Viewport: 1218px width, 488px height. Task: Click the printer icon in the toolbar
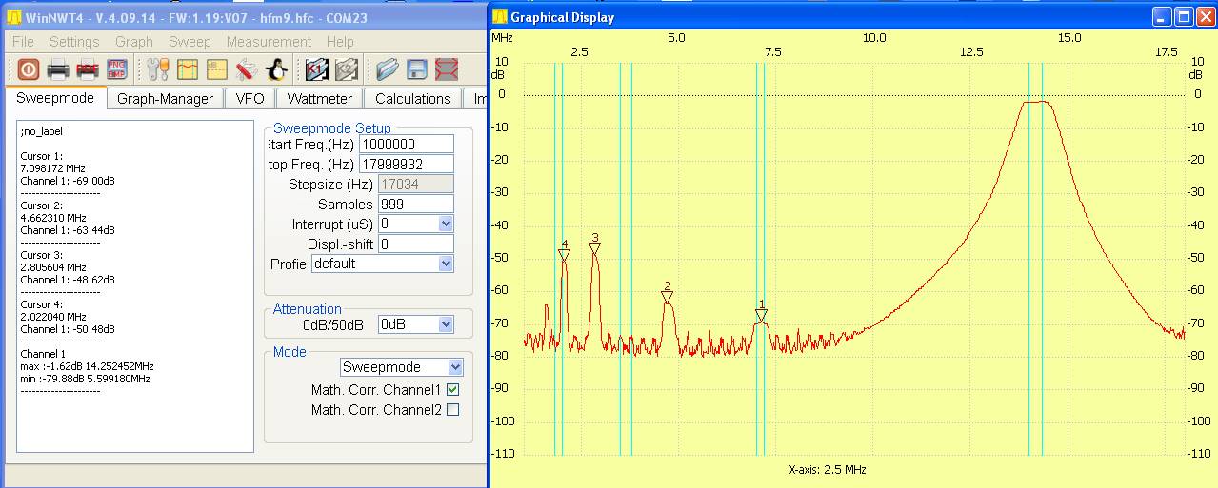pyautogui.click(x=58, y=69)
